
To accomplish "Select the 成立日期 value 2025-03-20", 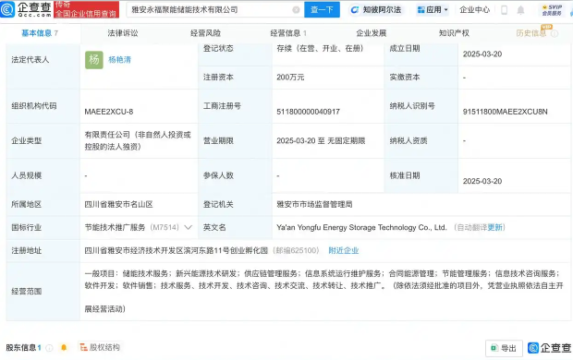I will coord(482,54).
